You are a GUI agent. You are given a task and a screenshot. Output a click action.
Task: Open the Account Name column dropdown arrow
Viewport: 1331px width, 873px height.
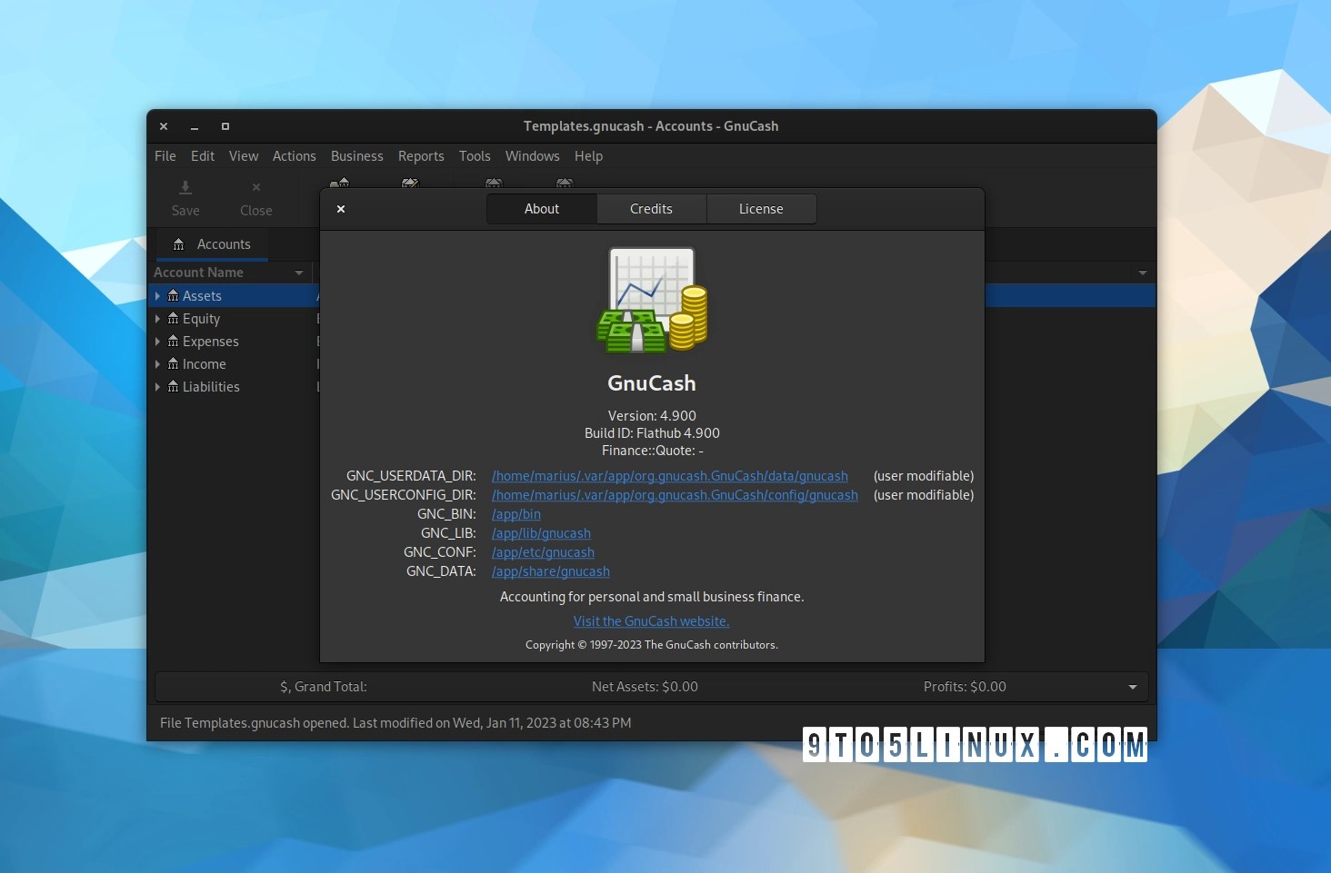299,273
